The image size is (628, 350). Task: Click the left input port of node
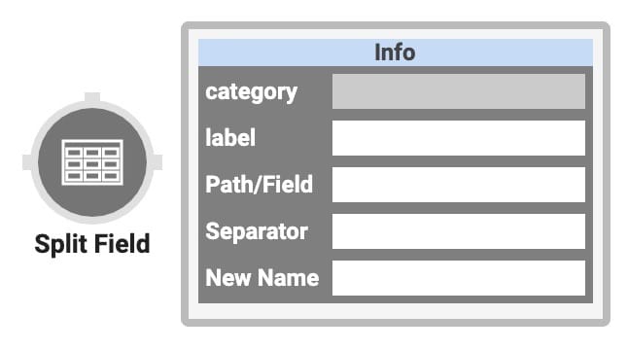click(x=27, y=162)
